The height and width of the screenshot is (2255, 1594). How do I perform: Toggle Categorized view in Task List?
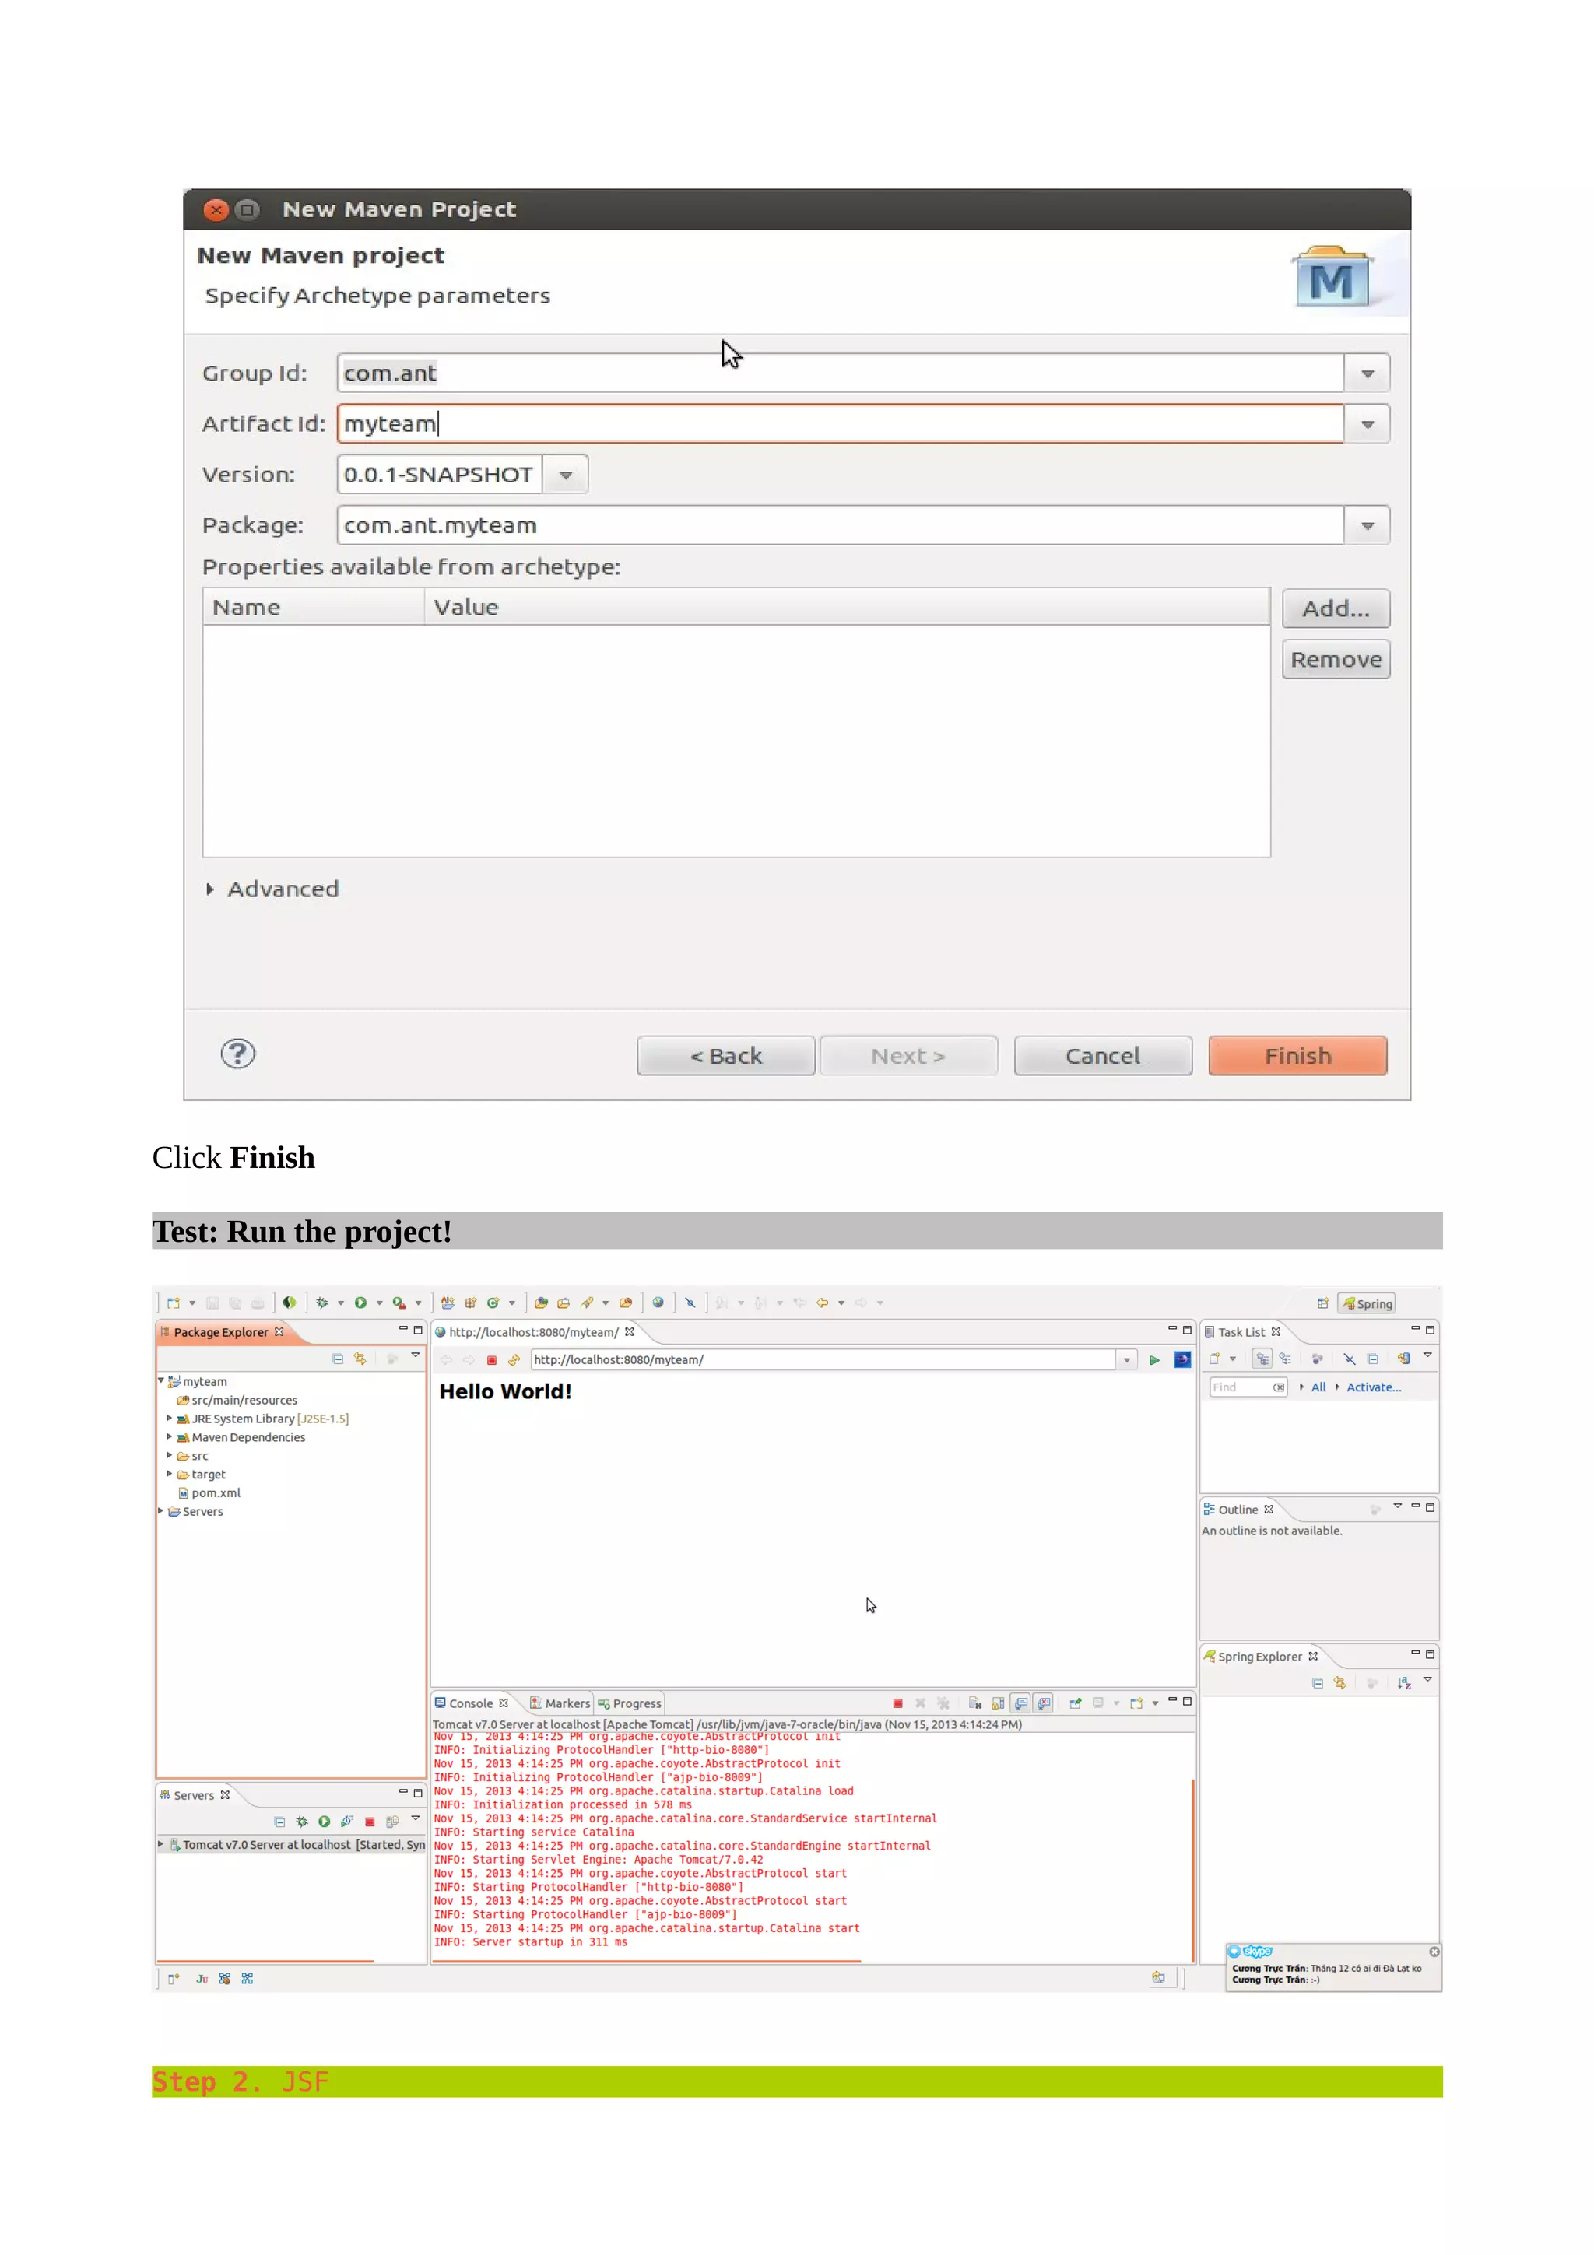point(1262,1359)
